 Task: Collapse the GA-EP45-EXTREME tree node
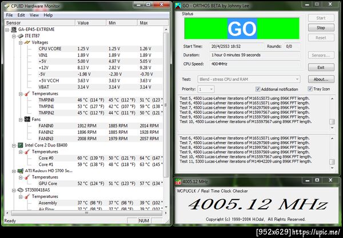click(7, 30)
